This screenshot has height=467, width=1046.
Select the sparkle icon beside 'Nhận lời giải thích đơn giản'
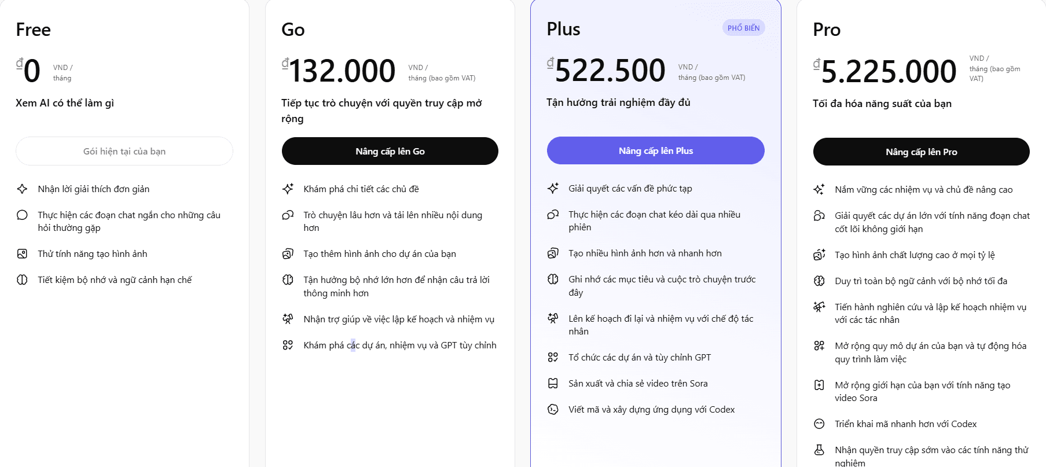click(x=23, y=189)
